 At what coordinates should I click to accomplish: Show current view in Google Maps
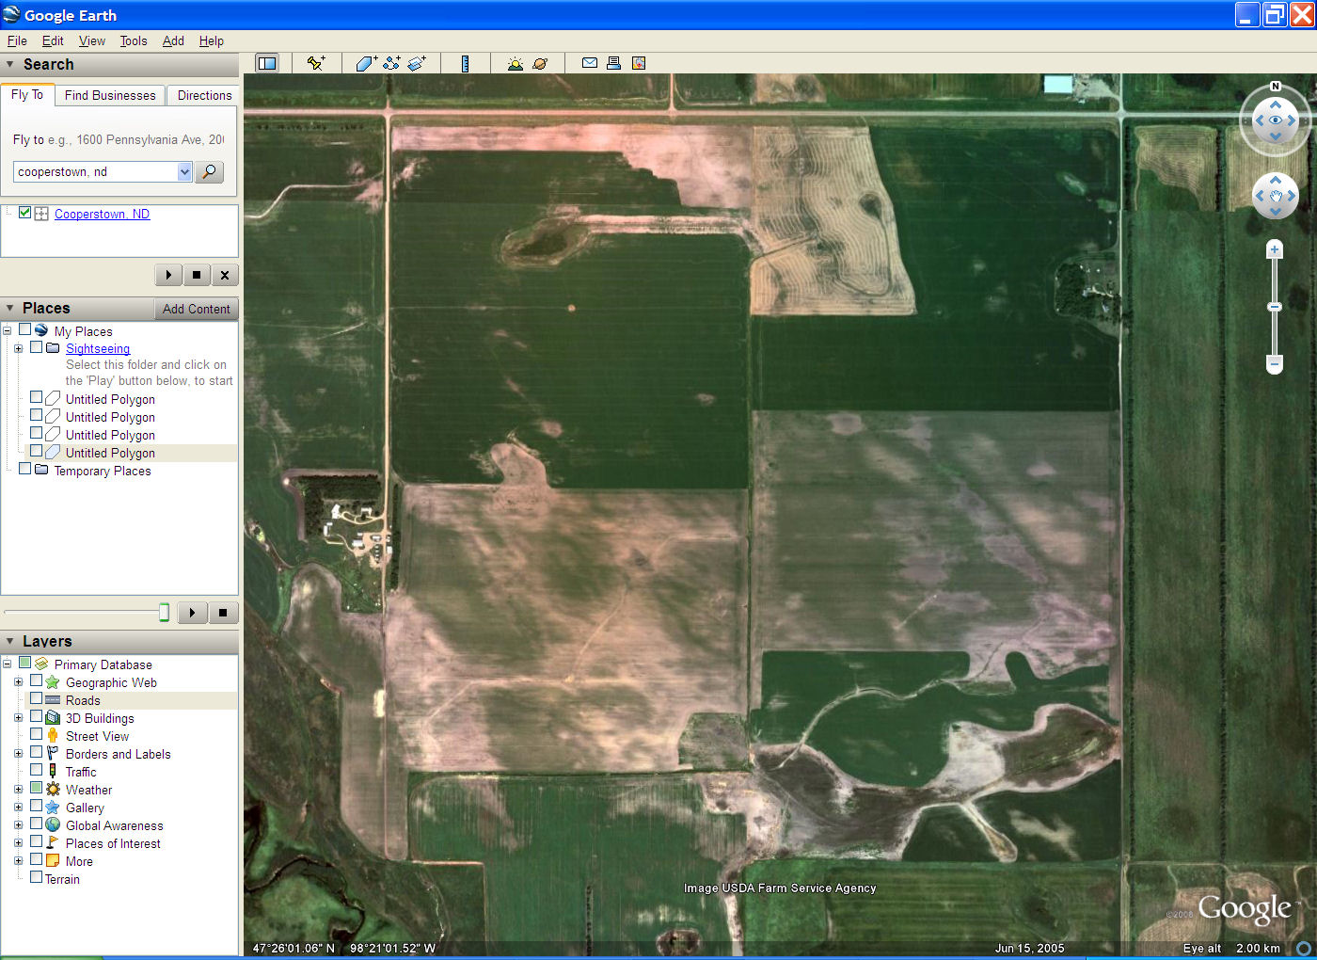[x=639, y=63]
